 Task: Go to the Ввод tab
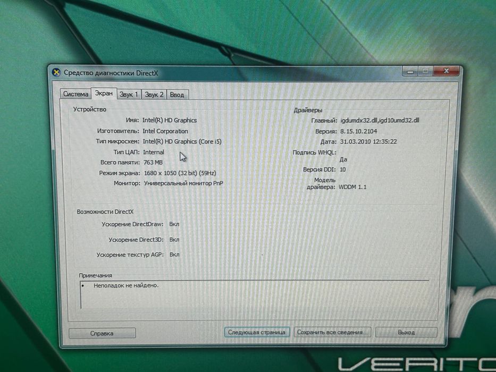pyautogui.click(x=177, y=95)
